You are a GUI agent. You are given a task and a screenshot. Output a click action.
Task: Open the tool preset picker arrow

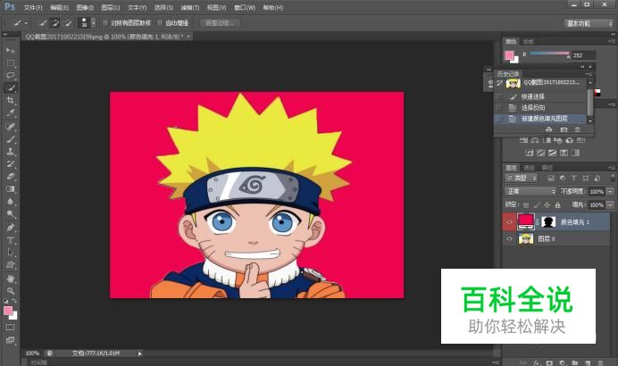[26, 23]
